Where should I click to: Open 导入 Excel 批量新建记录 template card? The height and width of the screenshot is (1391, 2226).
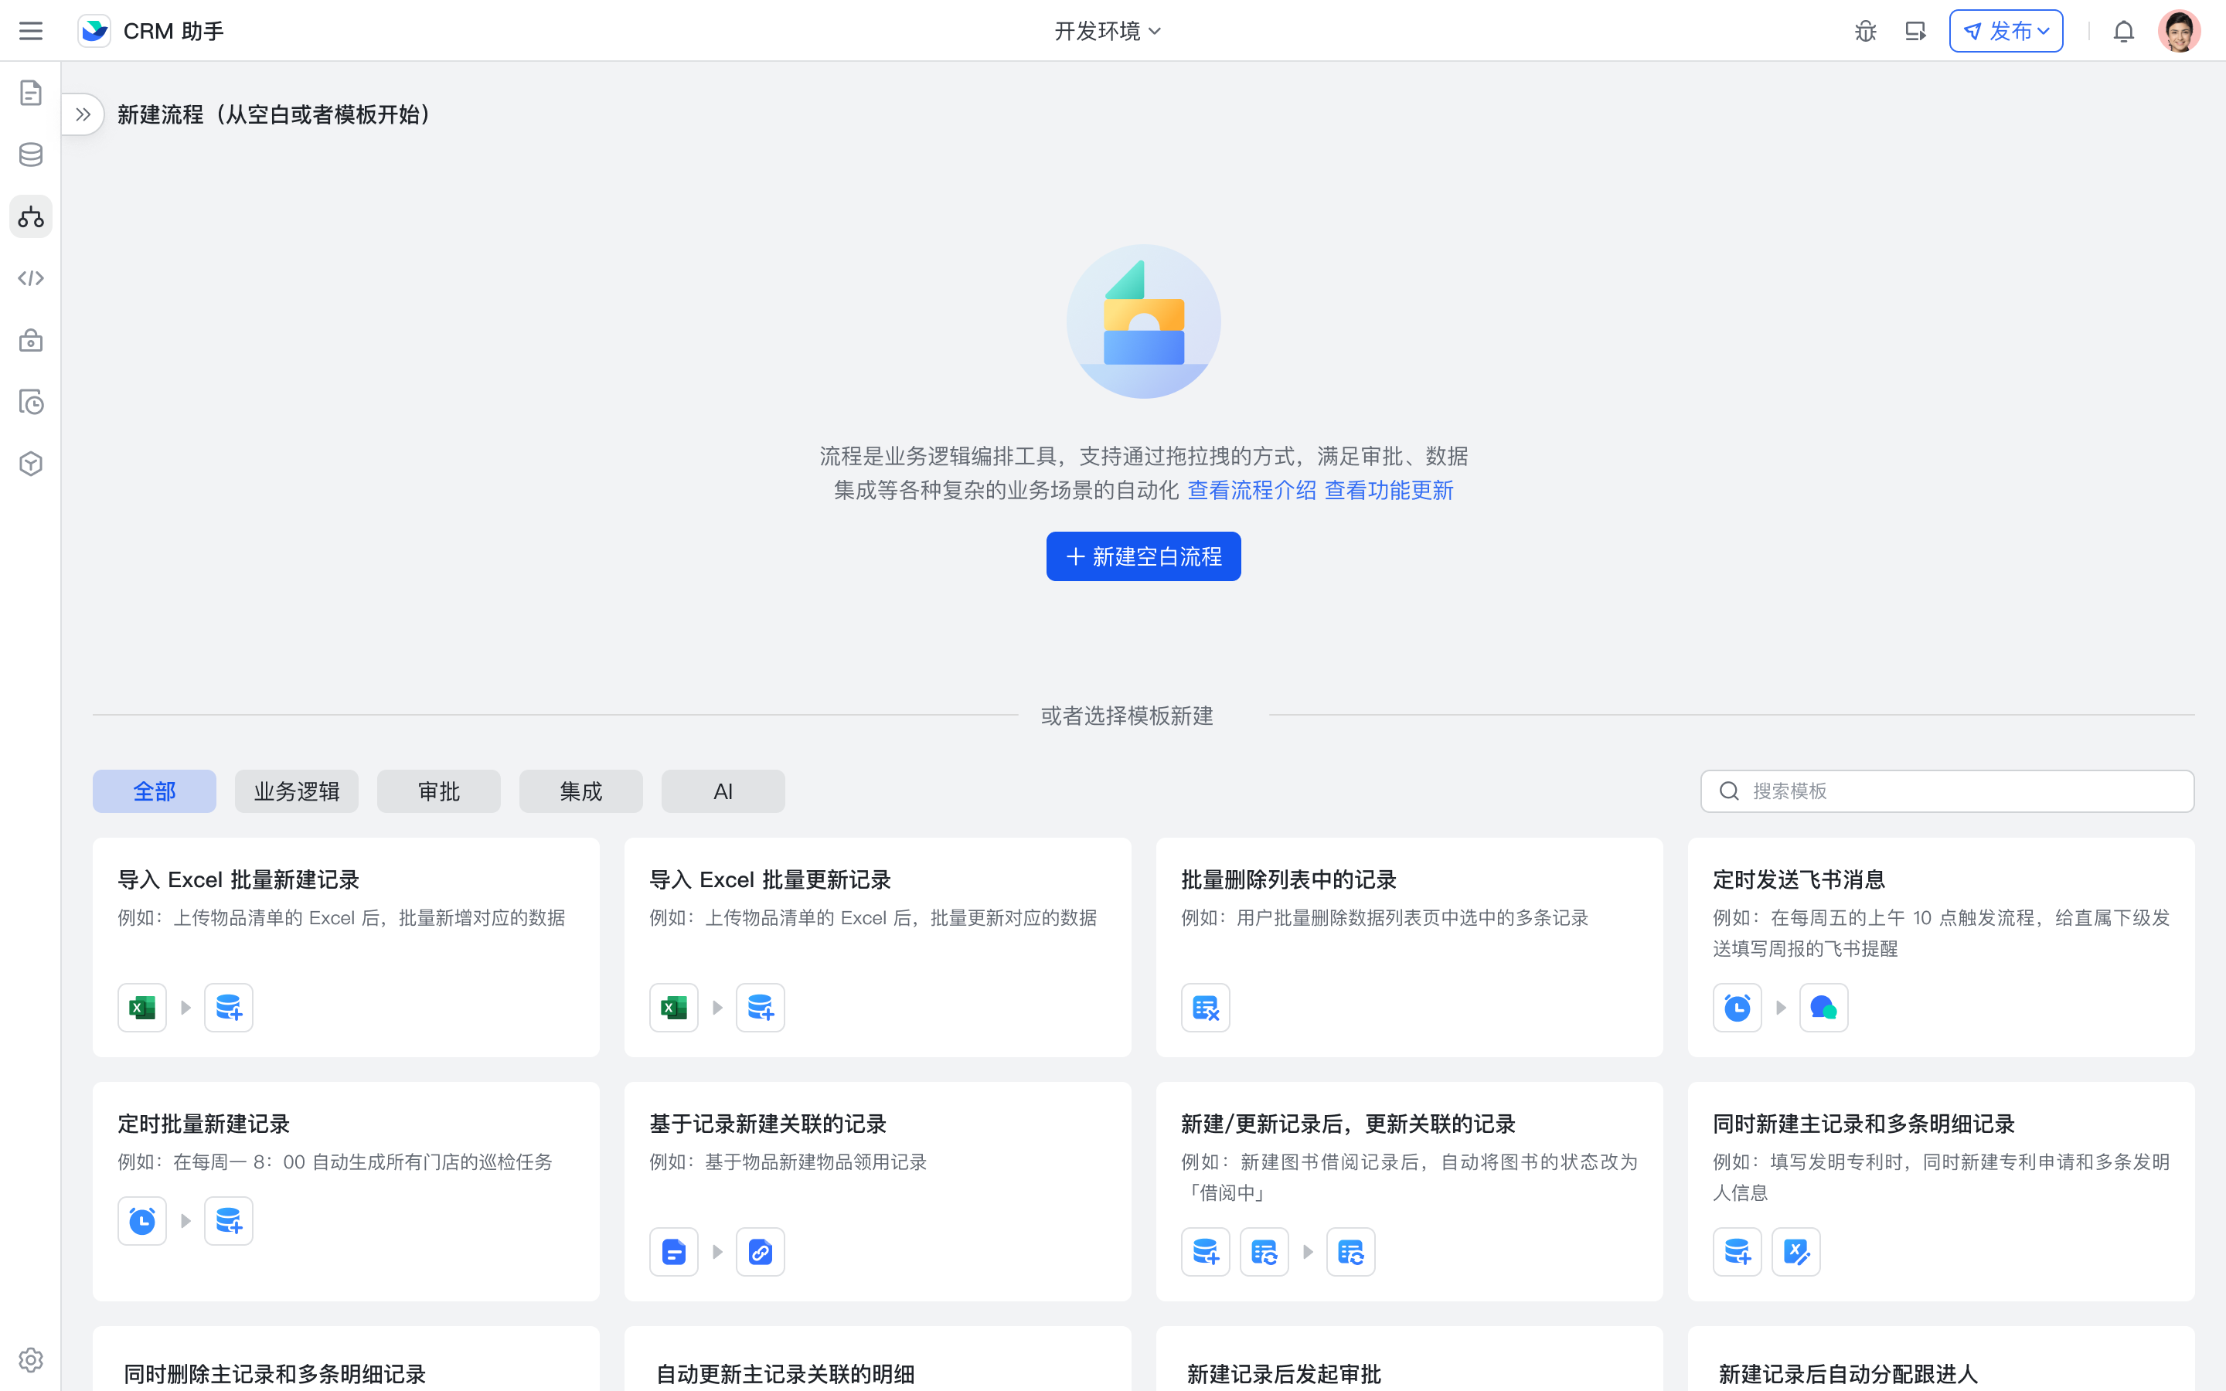pos(345,947)
